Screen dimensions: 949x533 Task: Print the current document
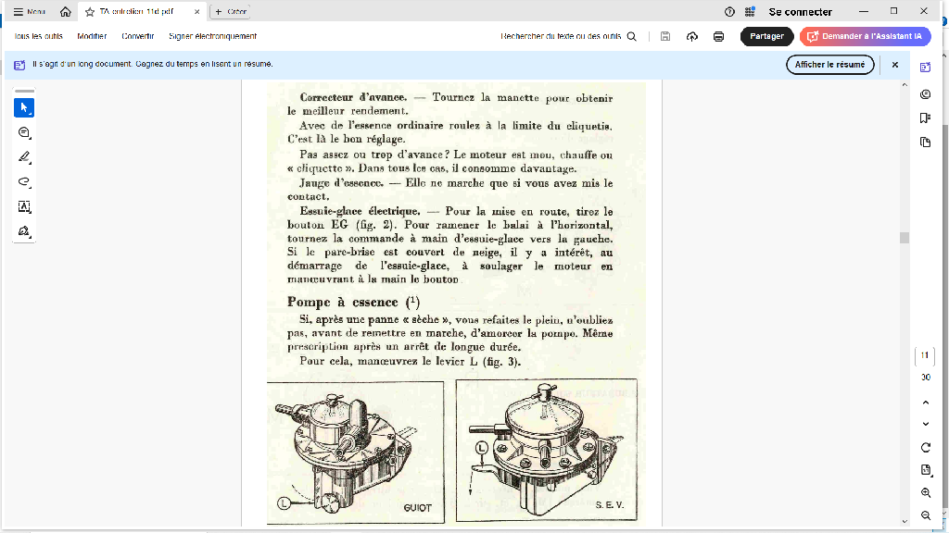point(718,35)
